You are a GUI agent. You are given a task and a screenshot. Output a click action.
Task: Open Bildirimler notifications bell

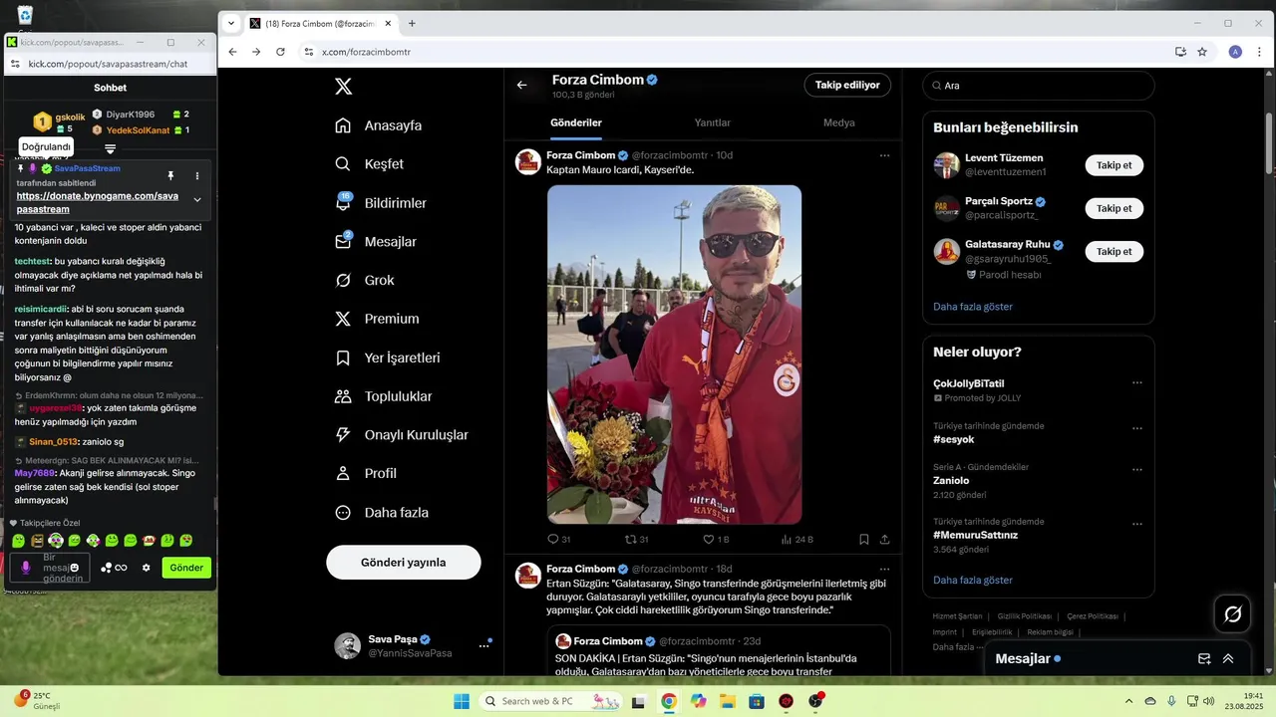click(x=343, y=203)
